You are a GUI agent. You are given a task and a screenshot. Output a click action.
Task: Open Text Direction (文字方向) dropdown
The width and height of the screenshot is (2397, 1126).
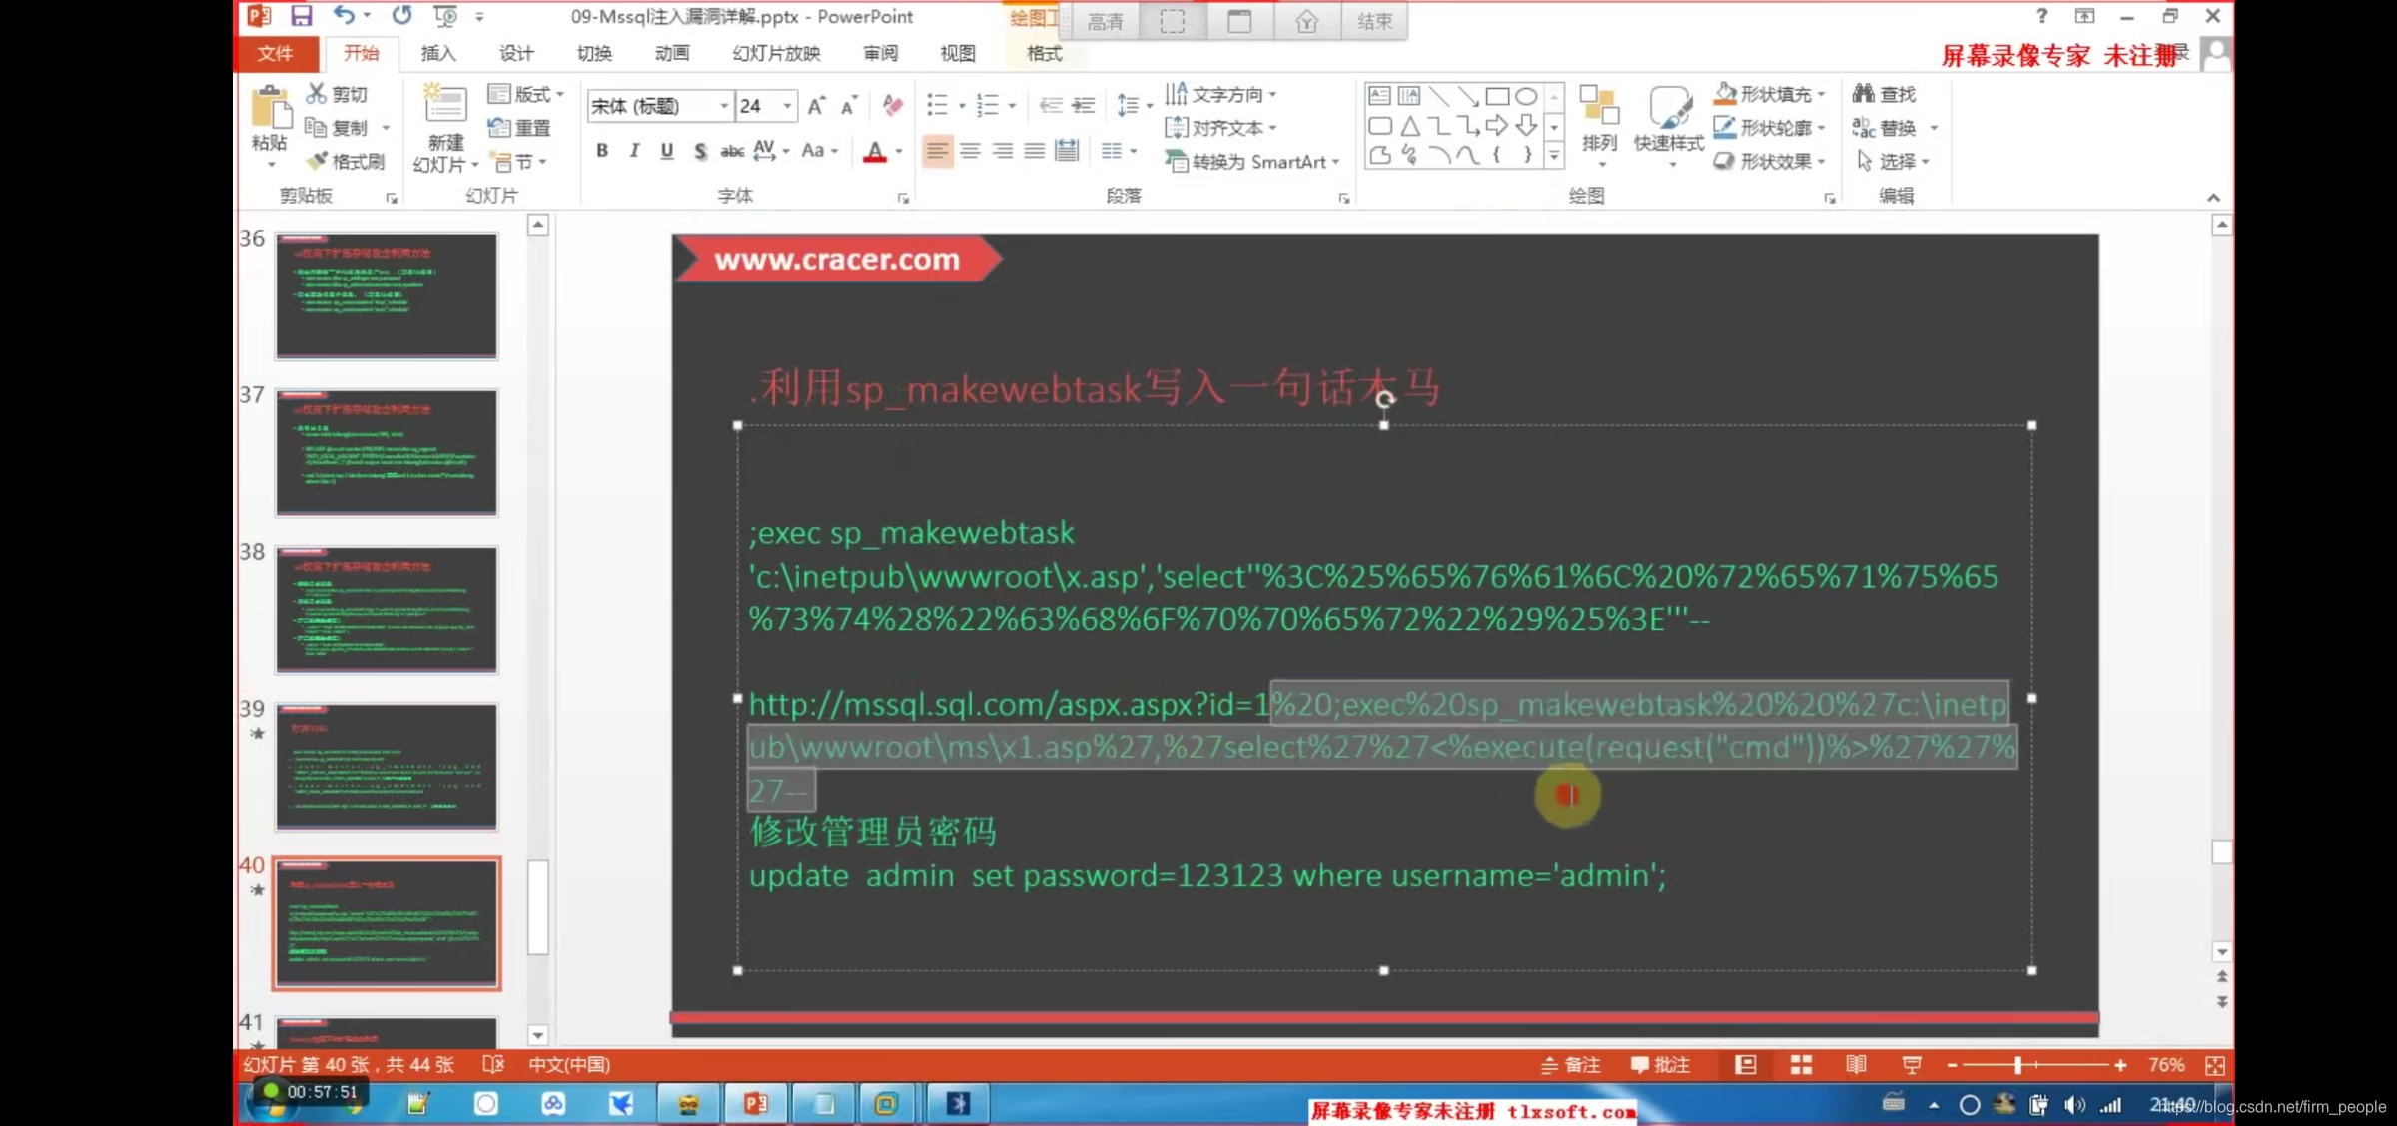point(1221,93)
